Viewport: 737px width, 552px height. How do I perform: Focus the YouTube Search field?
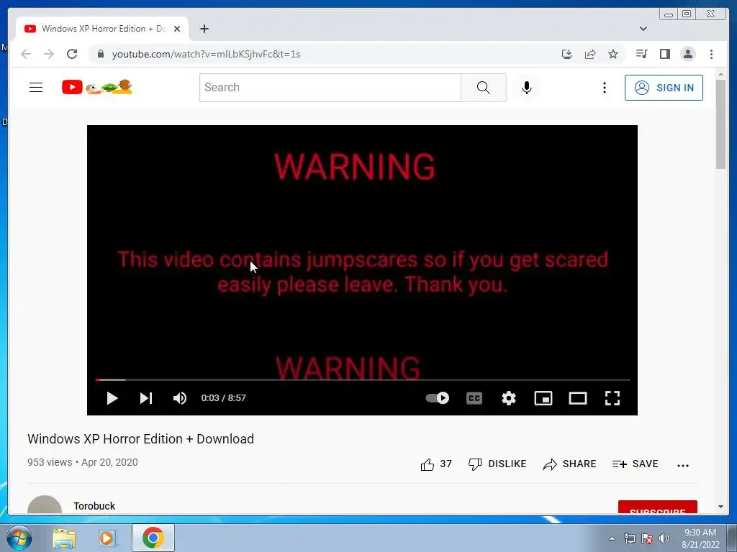point(330,87)
